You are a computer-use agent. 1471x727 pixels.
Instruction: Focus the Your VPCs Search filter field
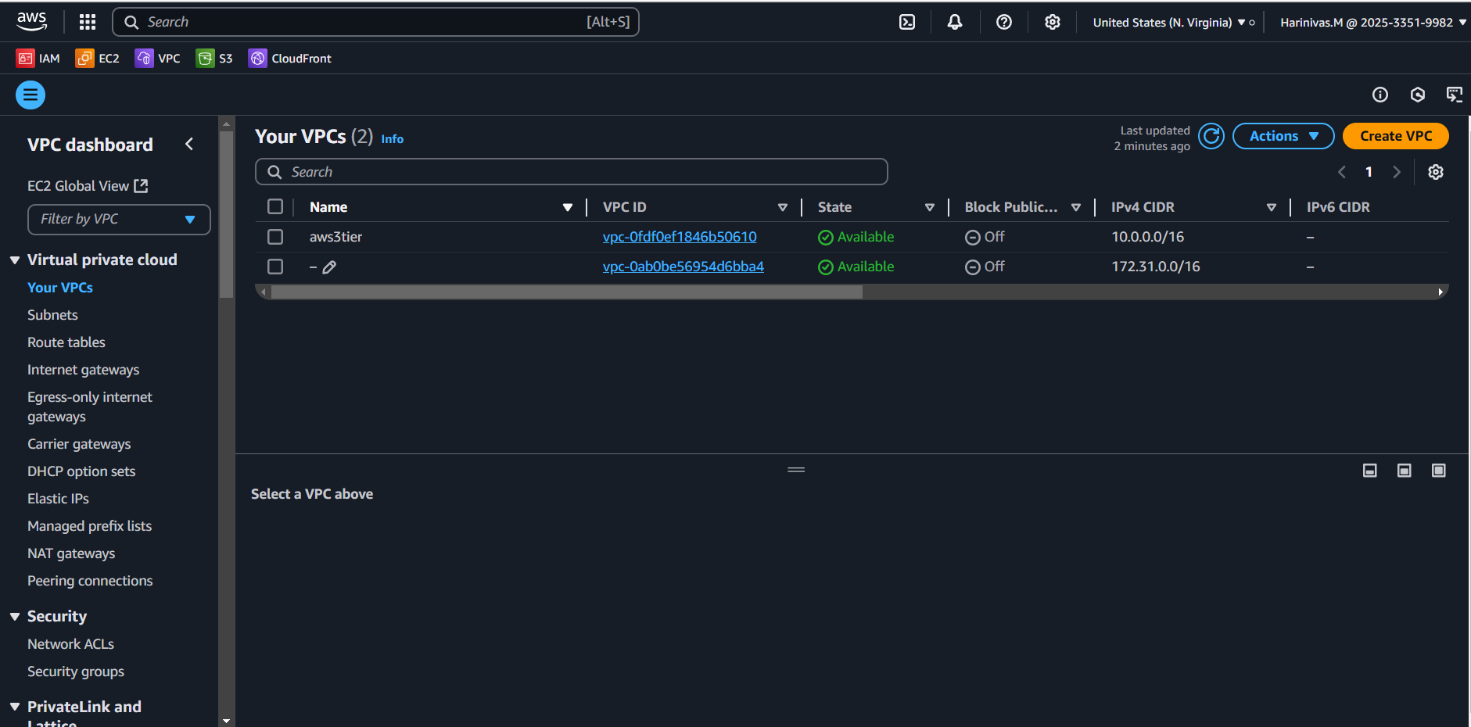(x=572, y=172)
